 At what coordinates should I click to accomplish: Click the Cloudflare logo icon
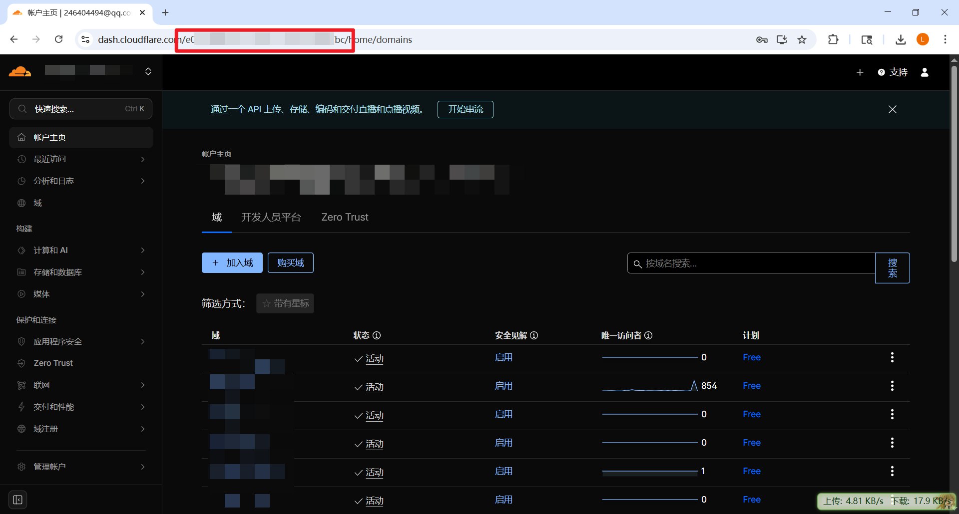point(20,71)
